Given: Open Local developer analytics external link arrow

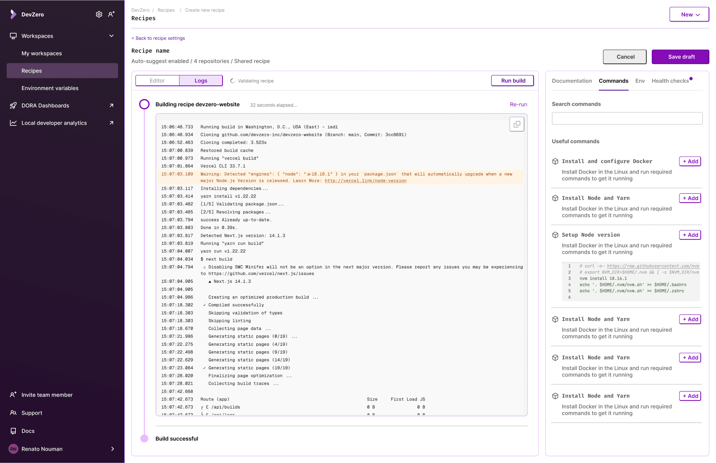Looking at the screenshot, I should coord(111,123).
